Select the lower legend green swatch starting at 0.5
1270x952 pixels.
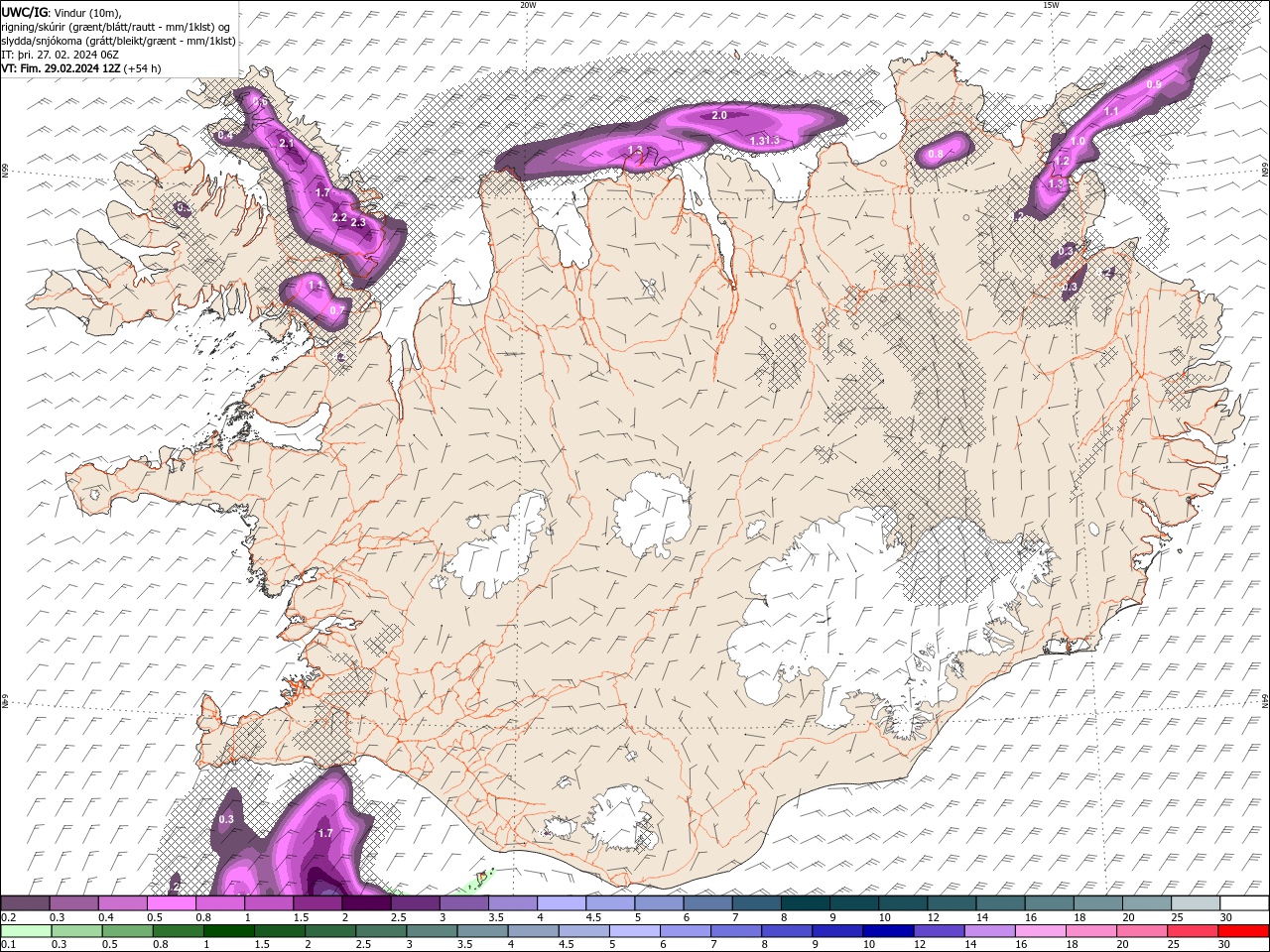click(127, 931)
